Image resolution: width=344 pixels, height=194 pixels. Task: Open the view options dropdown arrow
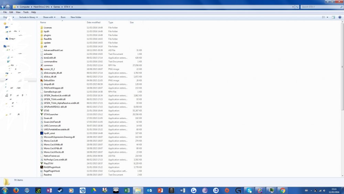pyautogui.click(x=327, y=17)
